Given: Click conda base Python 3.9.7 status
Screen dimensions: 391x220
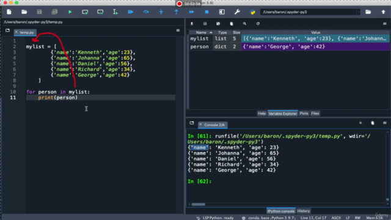Looking at the screenshot, I should [x=268, y=218].
